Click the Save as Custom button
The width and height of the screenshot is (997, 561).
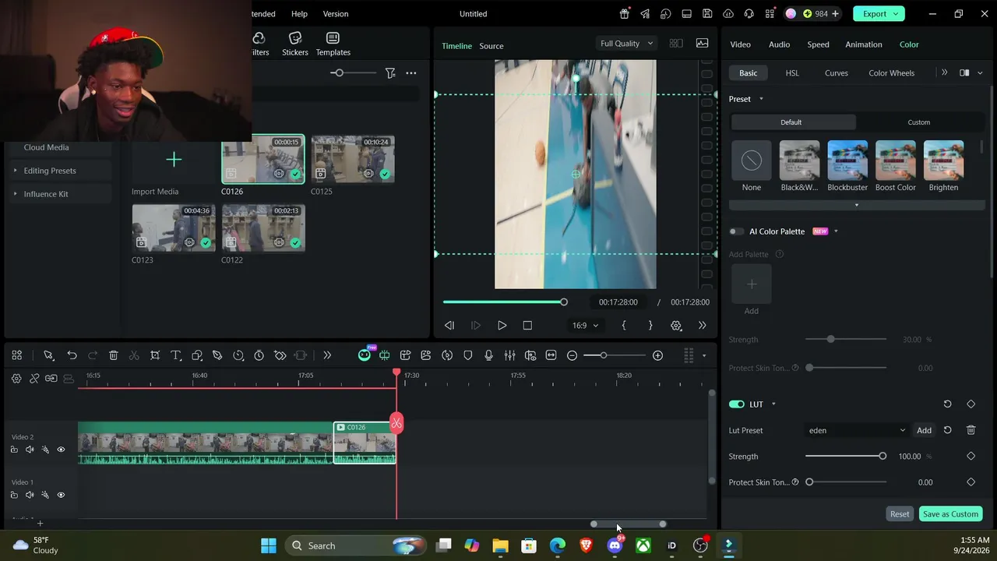pos(950,514)
